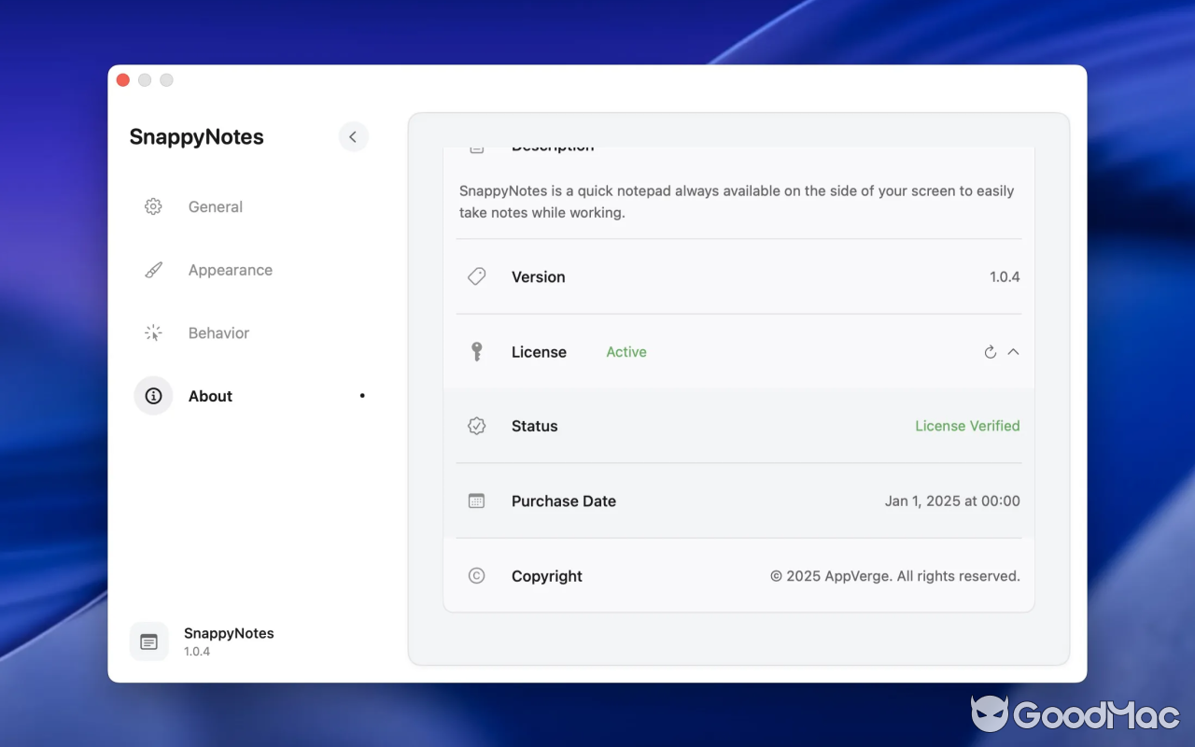Click the info icon next to About
1195x747 pixels.
point(153,395)
